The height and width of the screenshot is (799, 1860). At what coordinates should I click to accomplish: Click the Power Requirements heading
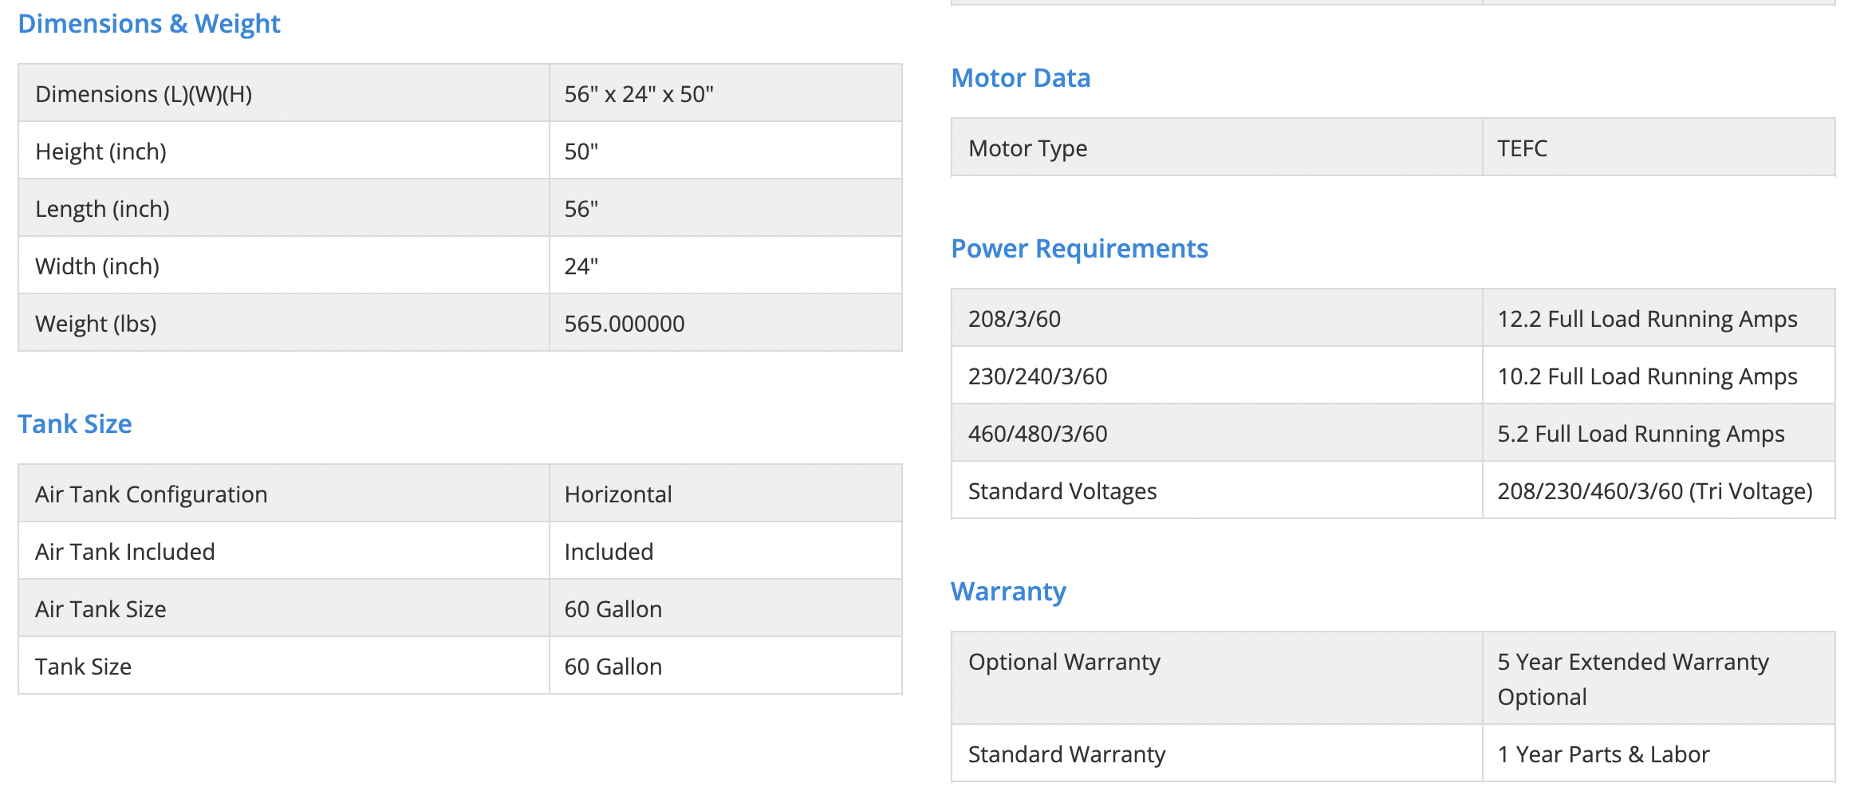pyautogui.click(x=1079, y=249)
